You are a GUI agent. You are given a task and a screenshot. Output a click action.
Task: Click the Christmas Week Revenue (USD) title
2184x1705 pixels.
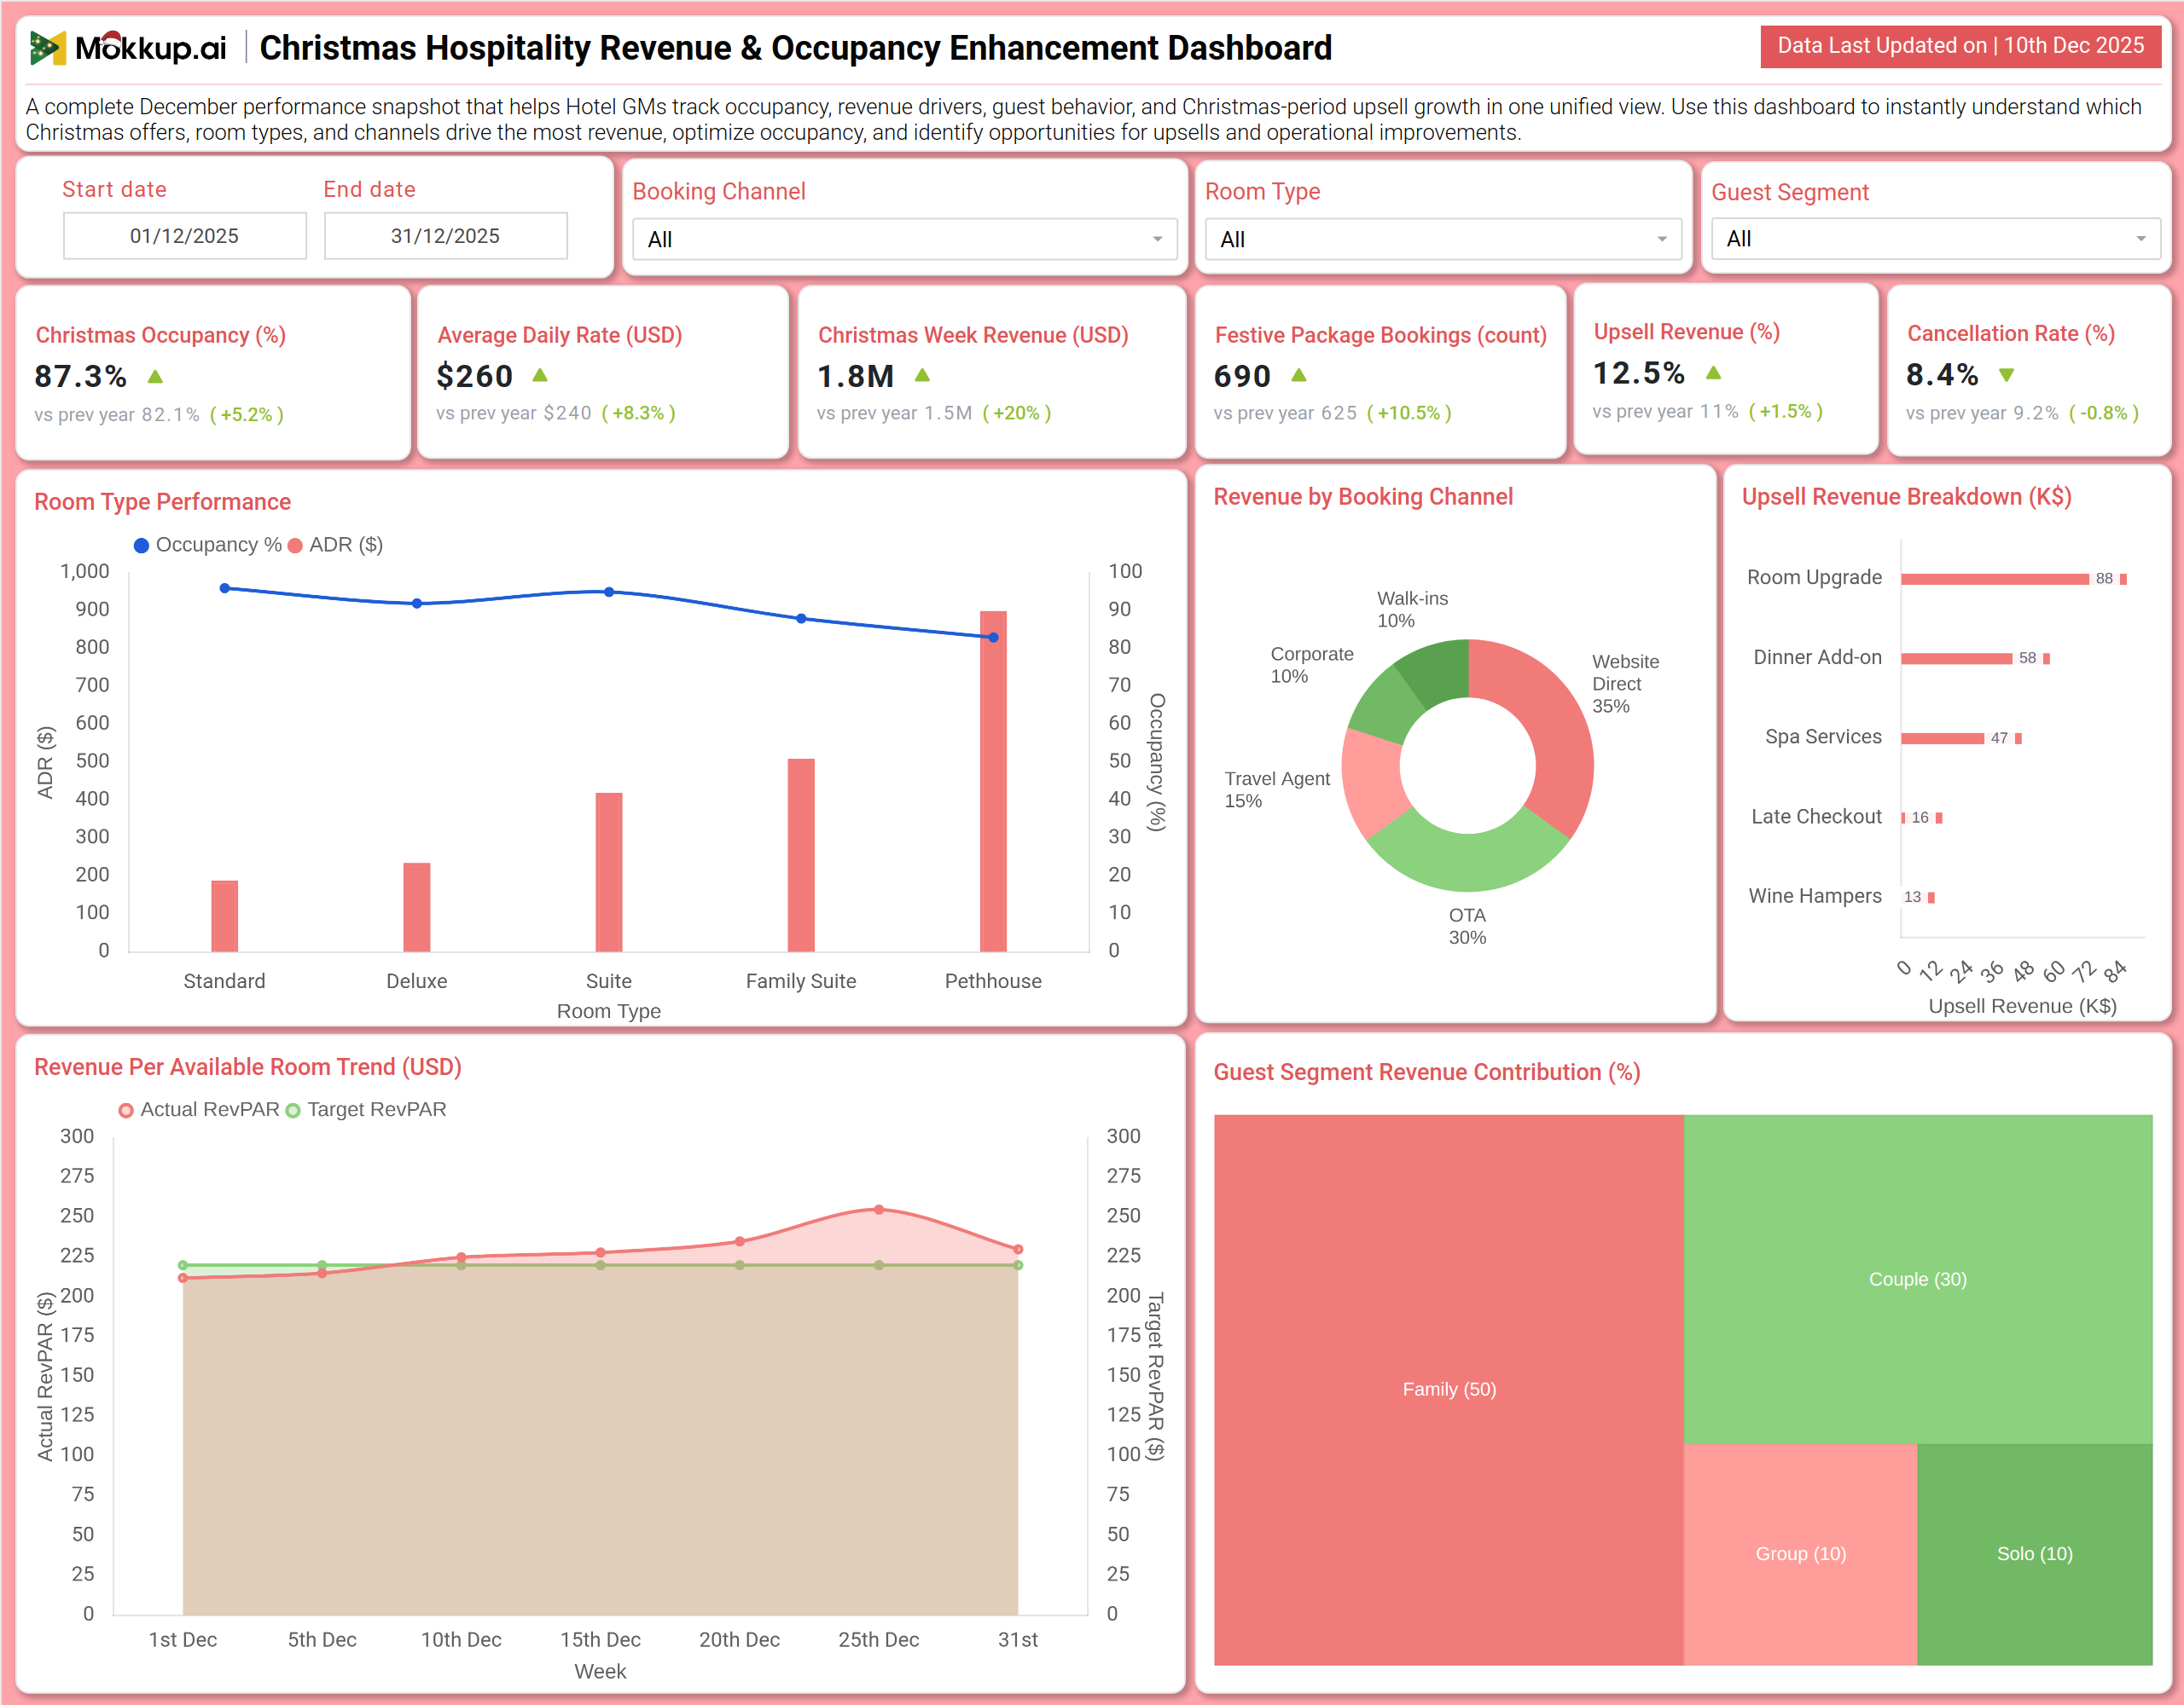pyautogui.click(x=973, y=335)
